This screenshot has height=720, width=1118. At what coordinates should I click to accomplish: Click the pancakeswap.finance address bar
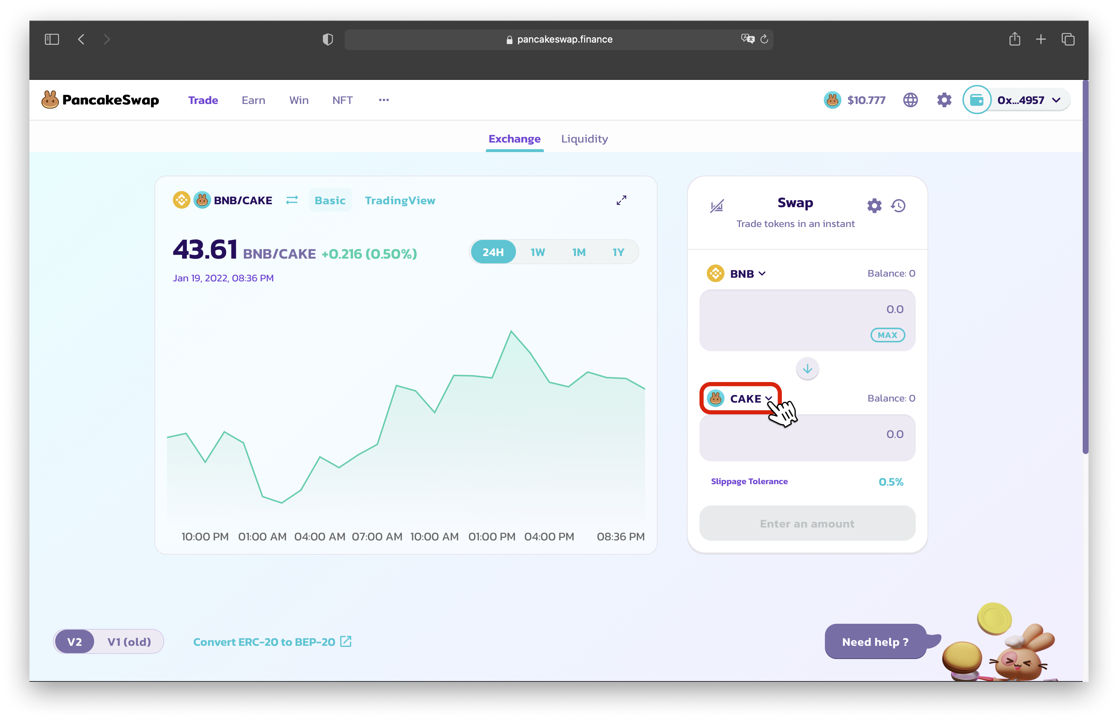pyautogui.click(x=559, y=39)
